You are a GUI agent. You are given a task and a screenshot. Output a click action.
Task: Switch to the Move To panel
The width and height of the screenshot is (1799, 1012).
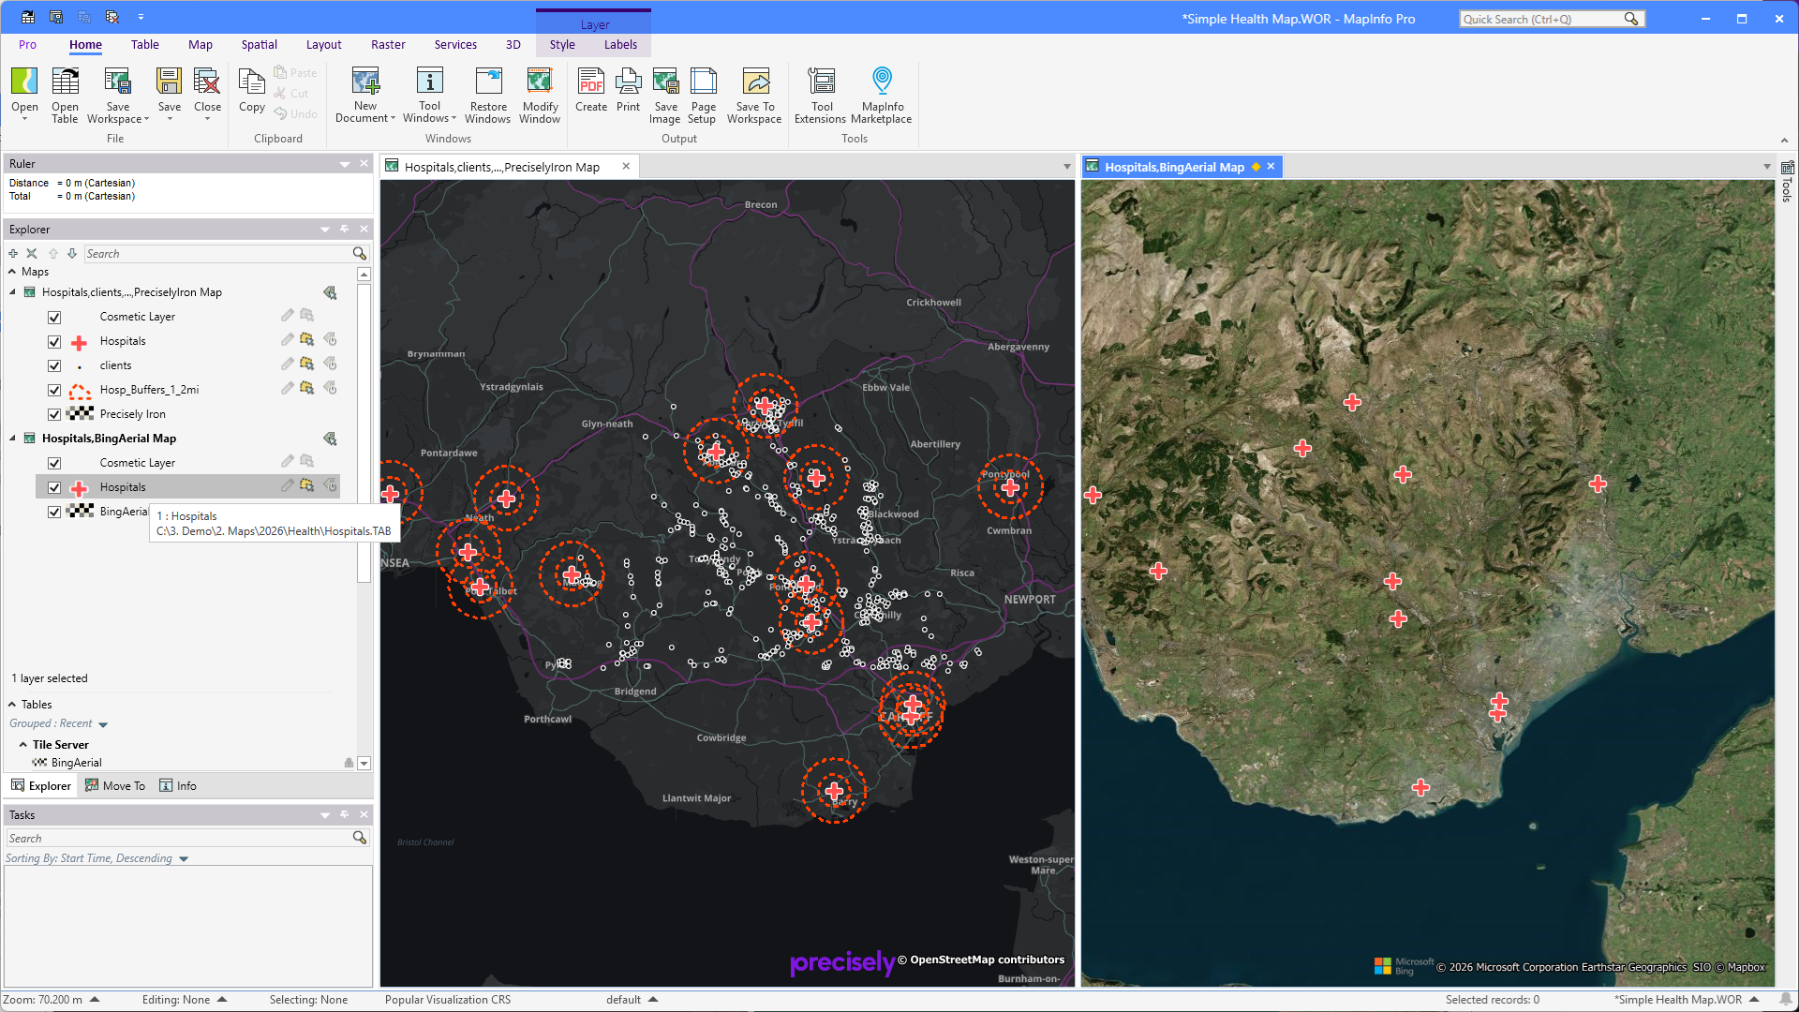pos(115,785)
